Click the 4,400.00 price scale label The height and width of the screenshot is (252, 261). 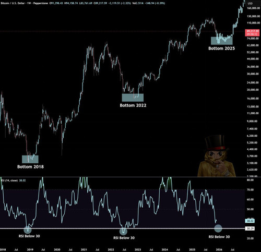click(253, 149)
